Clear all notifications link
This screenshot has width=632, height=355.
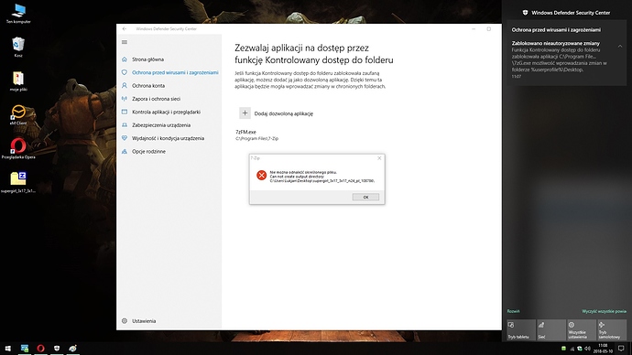coord(604,311)
